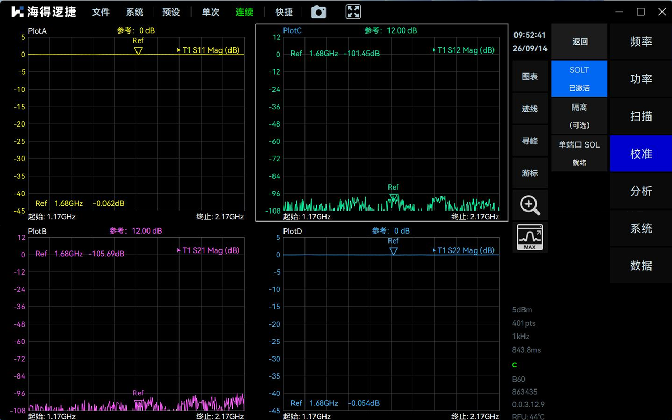
Task: Open the 文件 menu
Action: [x=101, y=12]
